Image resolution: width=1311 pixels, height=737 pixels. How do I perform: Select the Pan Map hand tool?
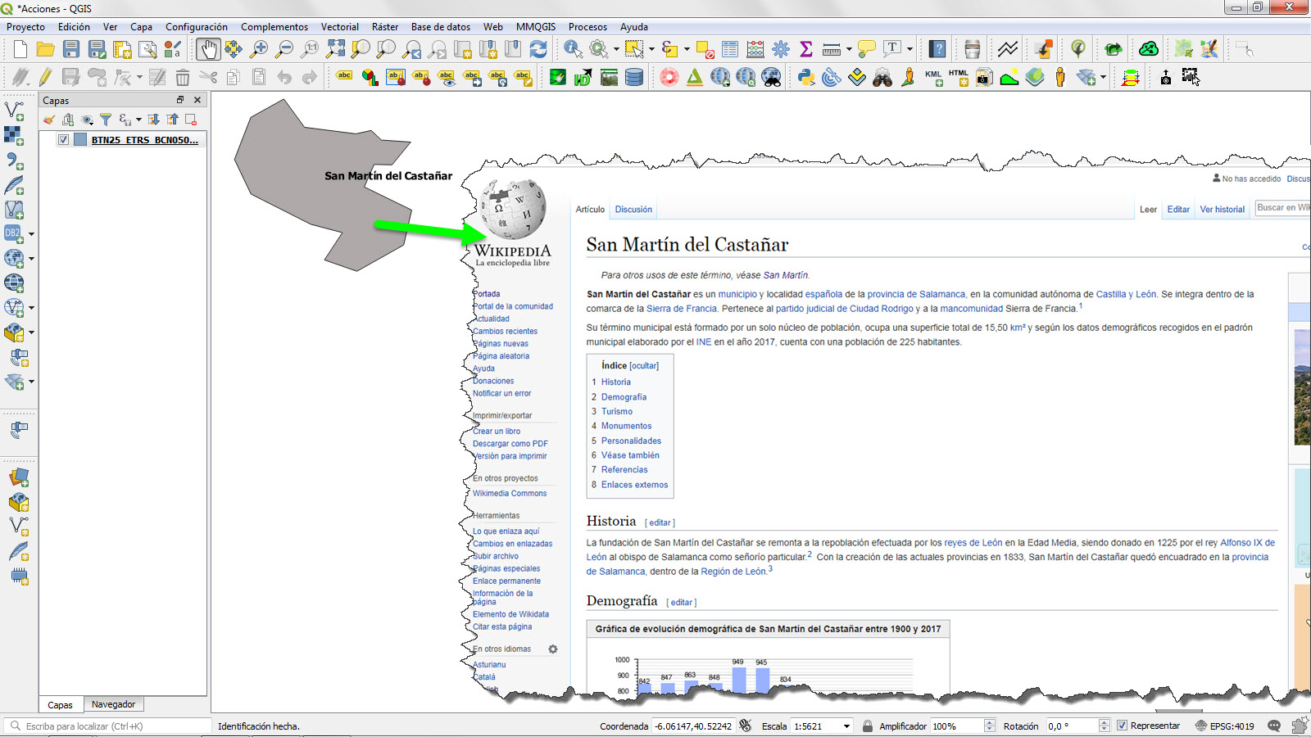[208, 49]
